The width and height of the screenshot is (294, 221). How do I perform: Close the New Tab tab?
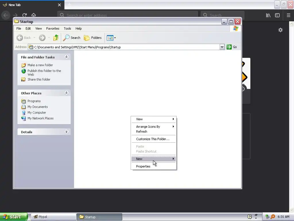59,5
